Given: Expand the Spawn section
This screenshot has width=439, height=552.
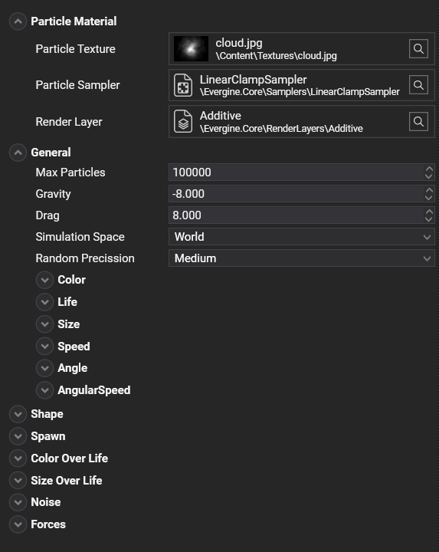Looking at the screenshot, I should (18, 436).
